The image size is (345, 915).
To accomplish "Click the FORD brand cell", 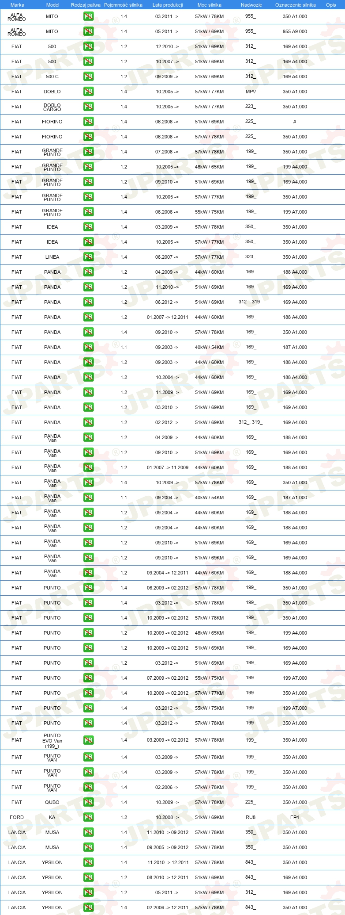I will (x=17, y=817).
